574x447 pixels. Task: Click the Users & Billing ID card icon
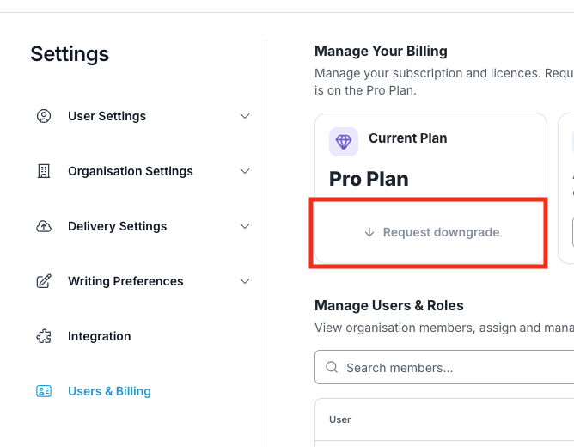44,391
